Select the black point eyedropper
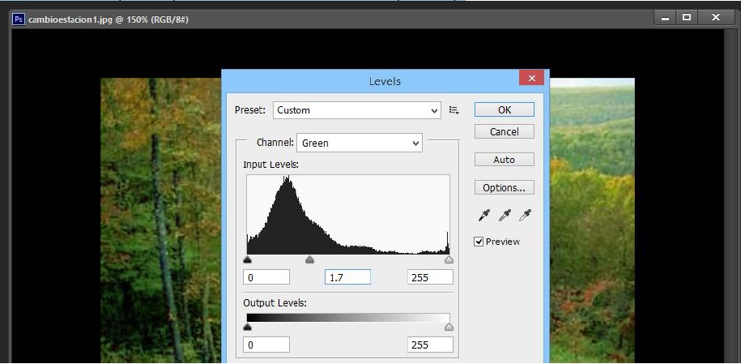Viewport: 741px width, 364px height. (484, 215)
